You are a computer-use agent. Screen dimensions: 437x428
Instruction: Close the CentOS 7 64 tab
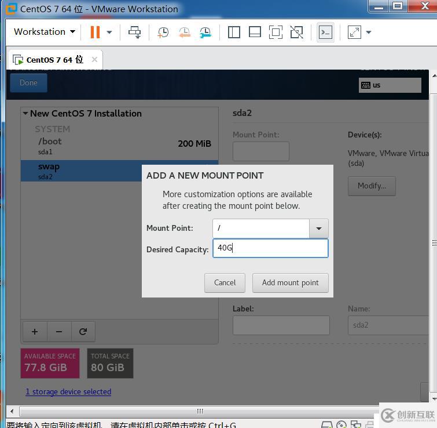(x=94, y=60)
